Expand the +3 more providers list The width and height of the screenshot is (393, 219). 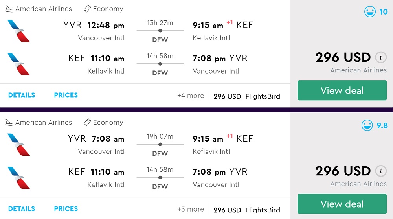click(191, 209)
